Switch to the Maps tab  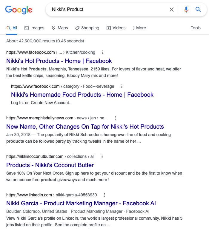[x=60, y=28]
